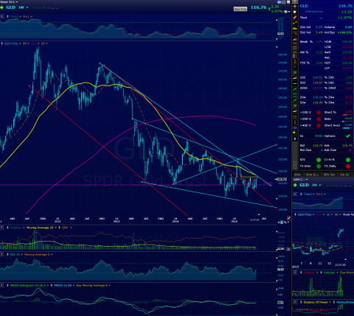The width and height of the screenshot is (354, 316).
Task: Select the yellow abc text tool
Action: pos(295,28)
